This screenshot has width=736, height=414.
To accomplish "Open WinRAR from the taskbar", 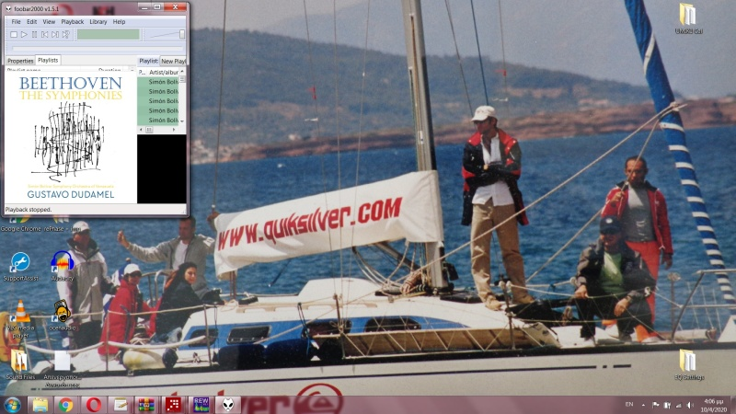I will click(x=146, y=405).
